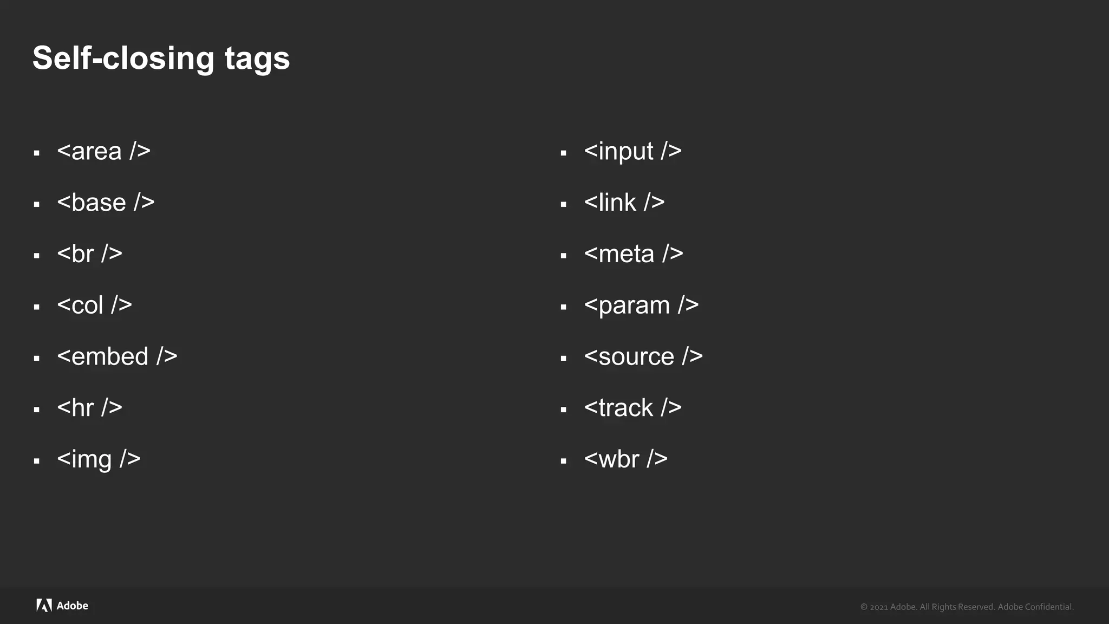This screenshot has height=624, width=1109.
Task: Click the <embed /> list item
Action: tap(117, 356)
